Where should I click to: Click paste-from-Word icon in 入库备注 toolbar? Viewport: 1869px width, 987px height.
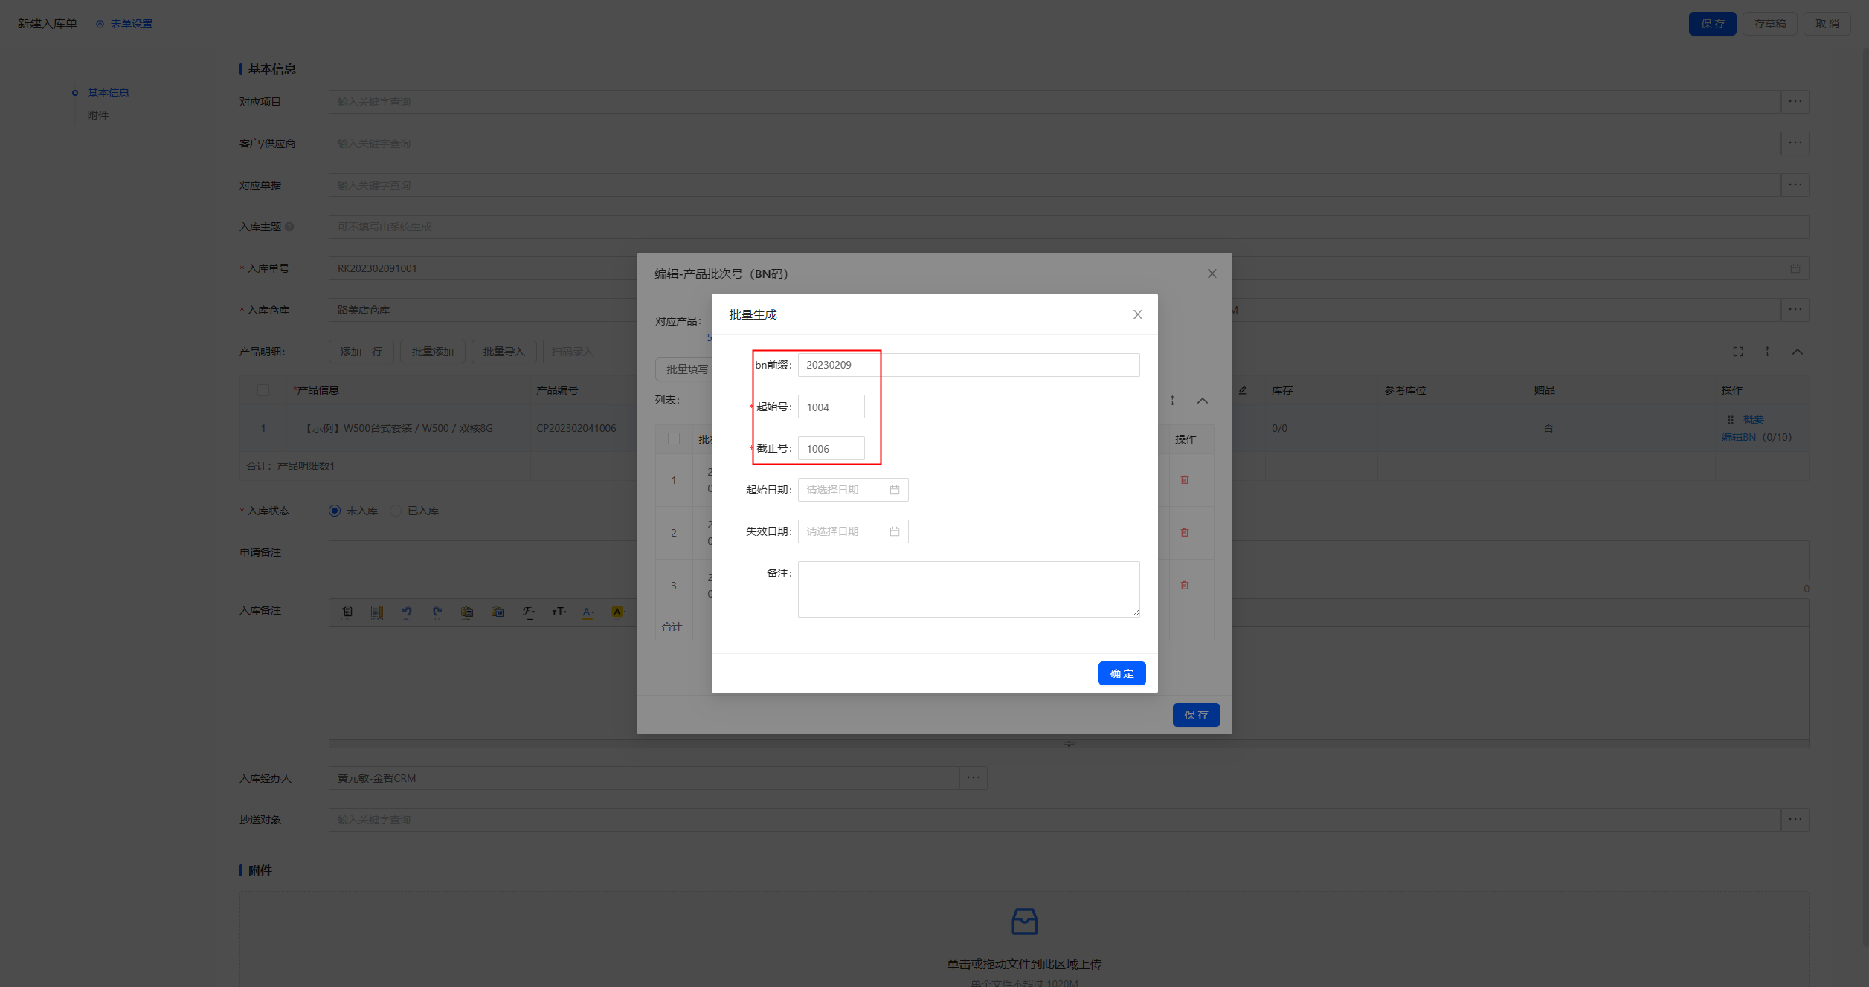coord(498,612)
